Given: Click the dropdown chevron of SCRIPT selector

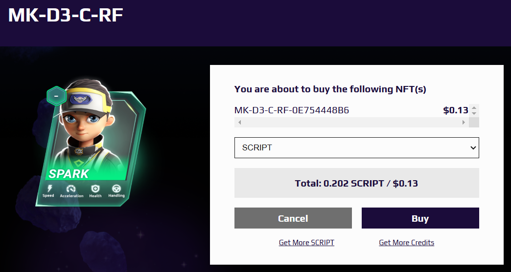Looking at the screenshot, I should click(473, 148).
